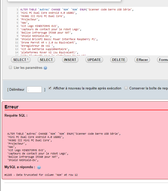The width and height of the screenshot is (168, 191).
Task: Click editor line 'Enregistreur de vol'
Action: 37,46
